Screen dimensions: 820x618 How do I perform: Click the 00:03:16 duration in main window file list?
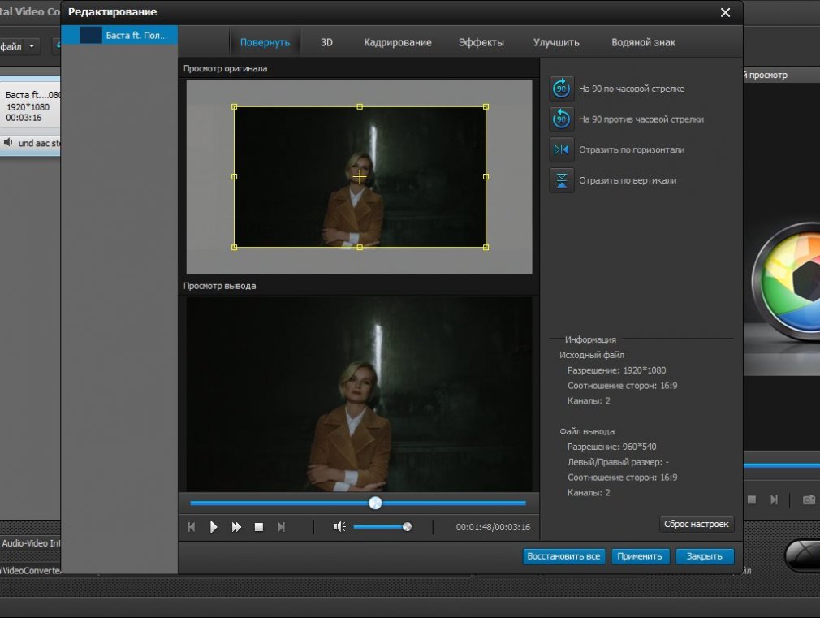click(24, 118)
